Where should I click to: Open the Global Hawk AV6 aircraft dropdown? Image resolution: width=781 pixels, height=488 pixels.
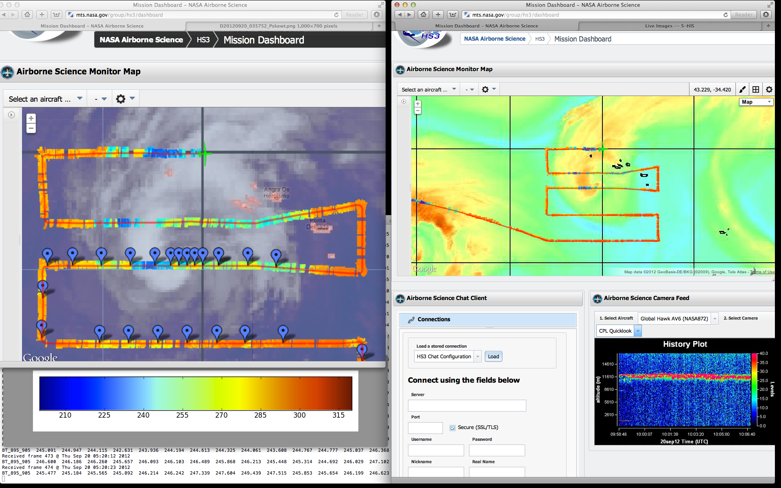pos(715,318)
